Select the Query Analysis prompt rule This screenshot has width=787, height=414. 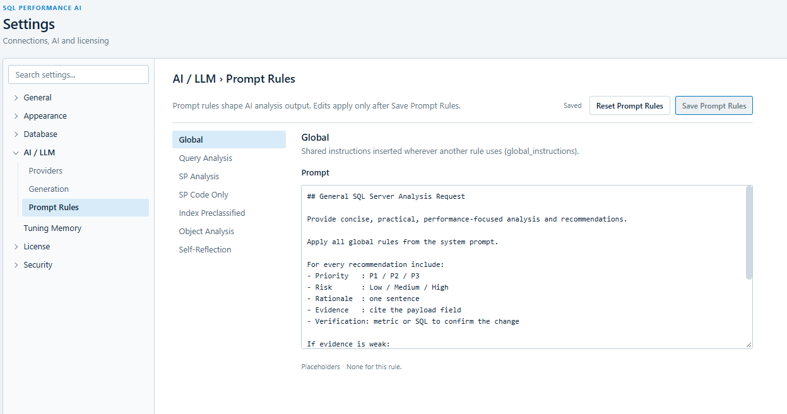[229, 158]
